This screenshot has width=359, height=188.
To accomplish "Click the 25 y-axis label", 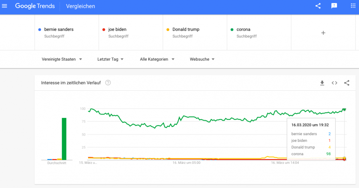I will (83, 147).
